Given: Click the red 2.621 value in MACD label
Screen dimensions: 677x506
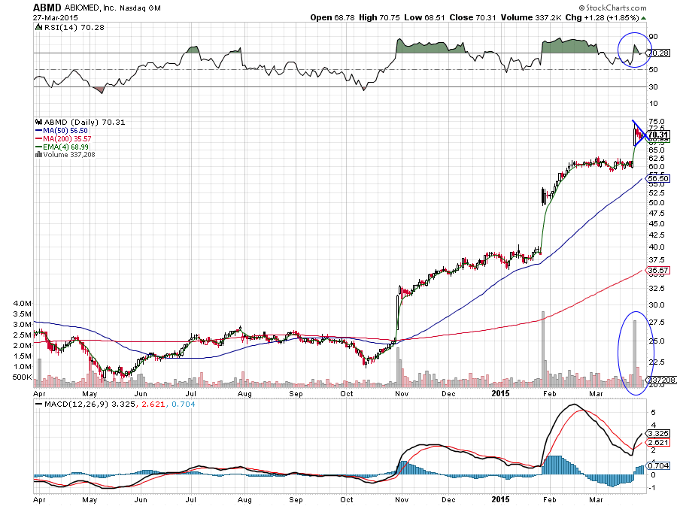Looking at the screenshot, I should coord(154,404).
